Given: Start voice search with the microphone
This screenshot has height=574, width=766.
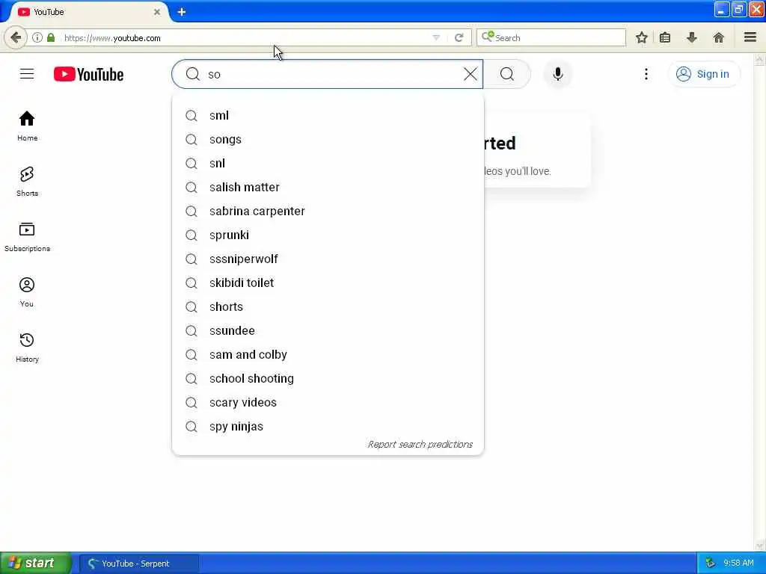Looking at the screenshot, I should (x=558, y=74).
